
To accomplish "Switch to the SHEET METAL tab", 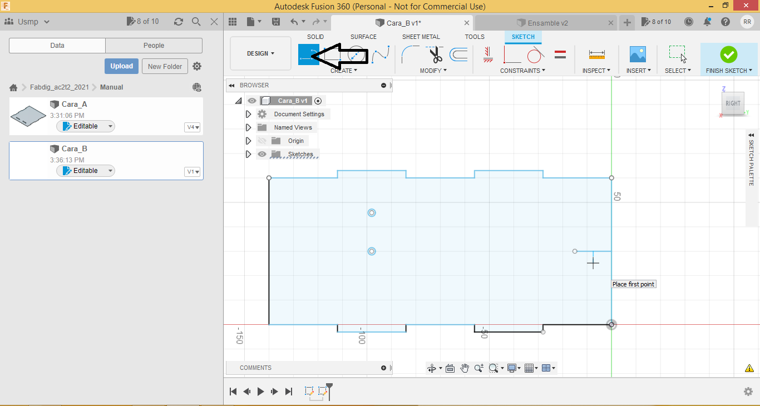I will 421,37.
